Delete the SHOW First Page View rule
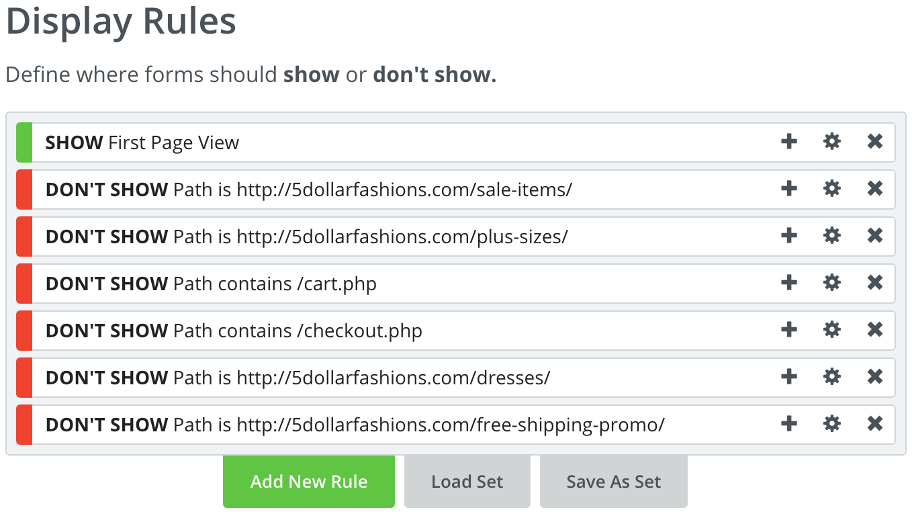This screenshot has width=912, height=512. pos(875,142)
